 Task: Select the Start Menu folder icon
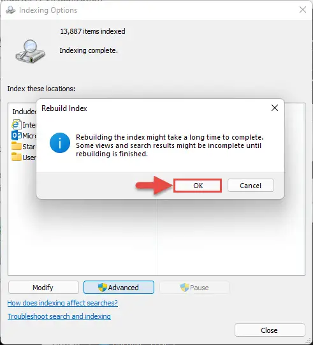(17, 146)
